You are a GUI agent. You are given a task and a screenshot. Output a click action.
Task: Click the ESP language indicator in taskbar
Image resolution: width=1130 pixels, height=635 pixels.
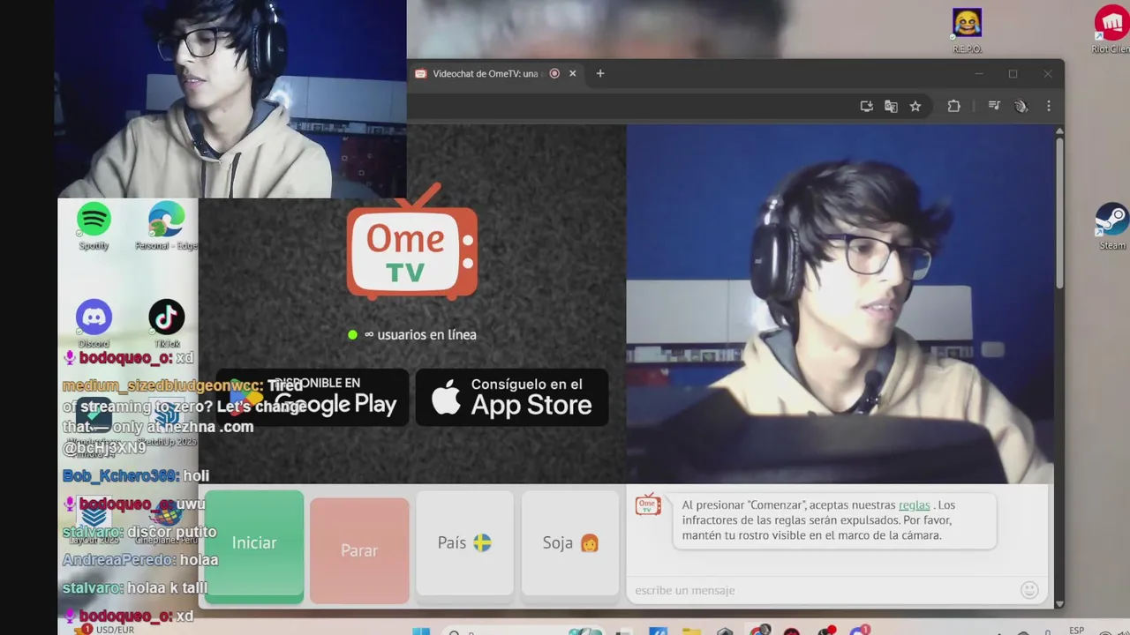(1076, 630)
